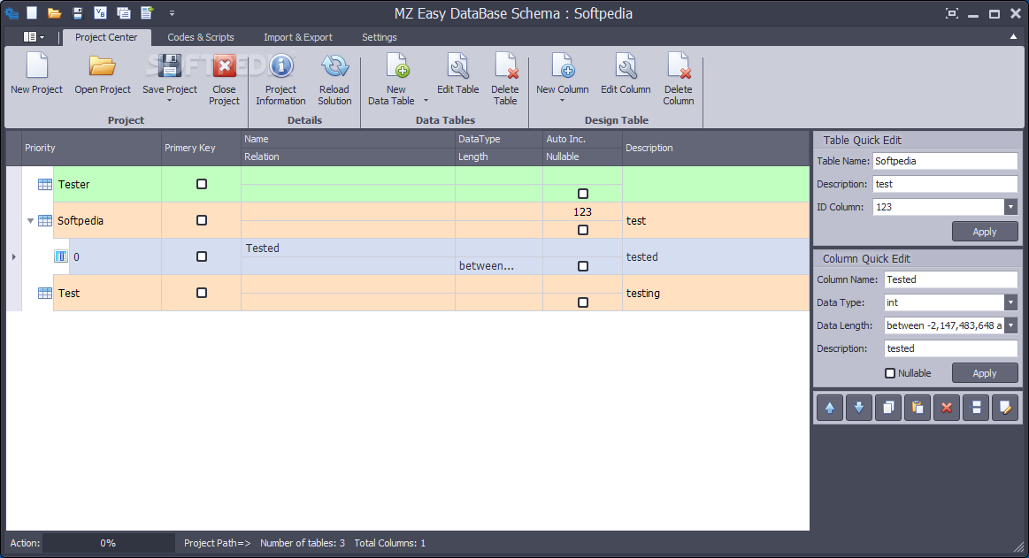Toggle Nullable checkbox in Softpedia row
The width and height of the screenshot is (1029, 558).
click(x=583, y=230)
